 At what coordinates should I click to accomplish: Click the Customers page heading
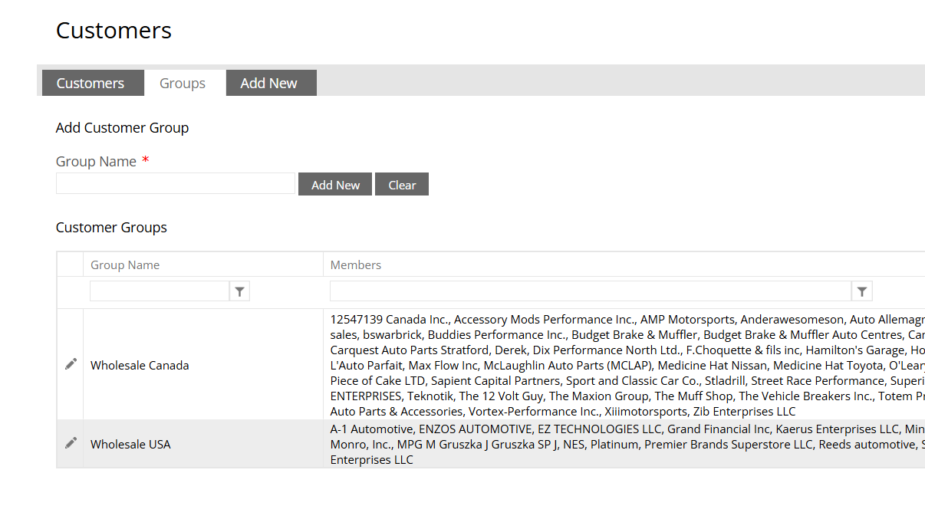(x=114, y=31)
